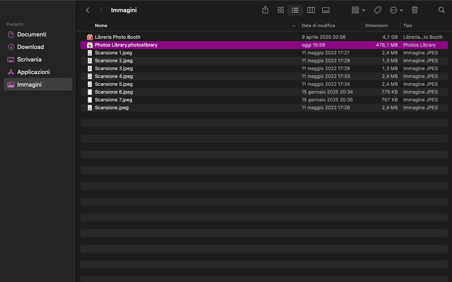452x282 pixels.
Task: Open the ellipsis action menu
Action: [396, 10]
